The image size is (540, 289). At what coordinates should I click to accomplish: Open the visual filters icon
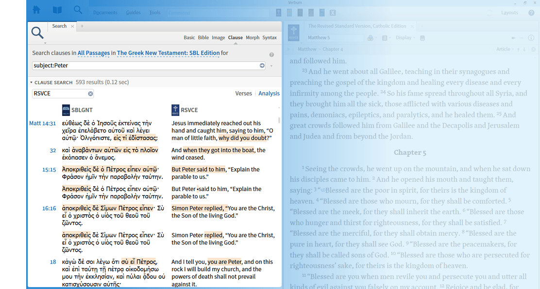click(371, 38)
